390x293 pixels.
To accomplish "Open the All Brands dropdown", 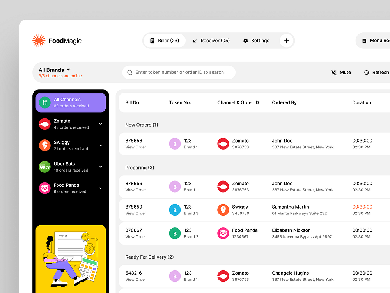I will (53, 70).
